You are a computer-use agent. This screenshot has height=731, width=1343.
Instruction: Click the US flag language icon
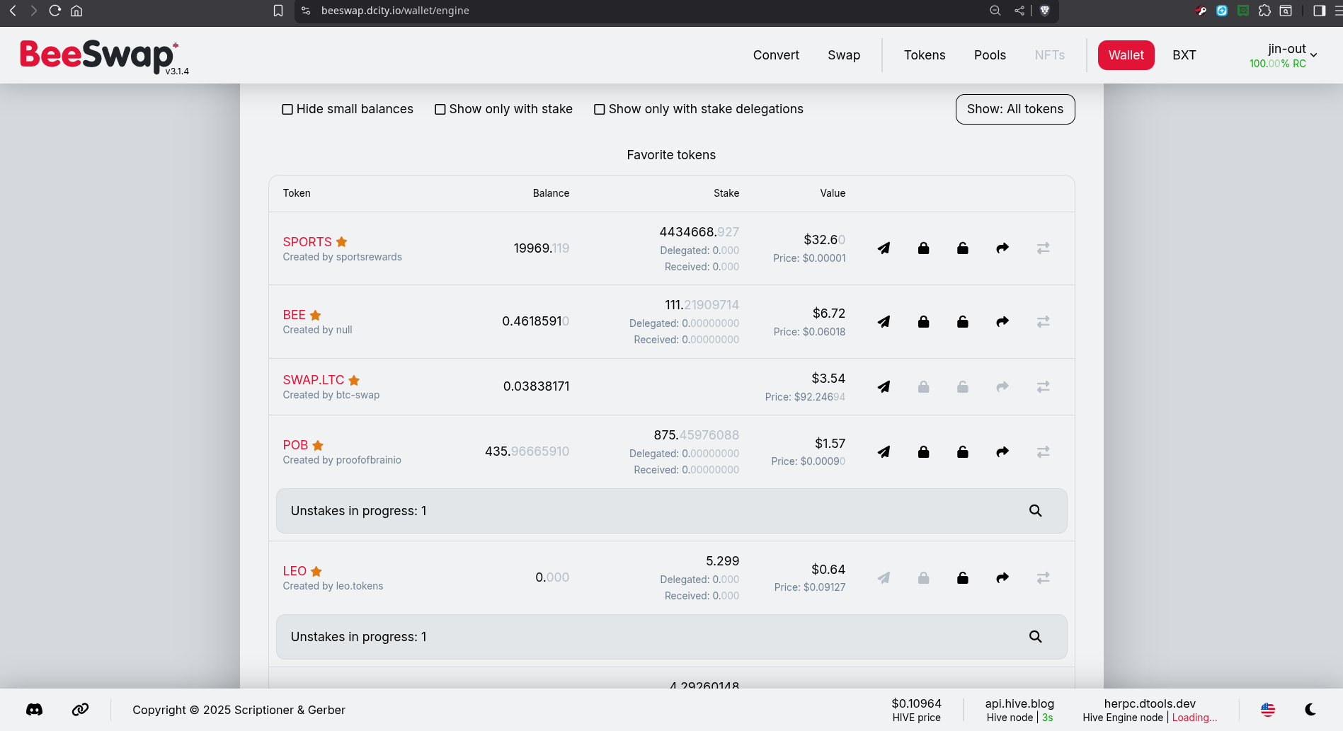click(1268, 710)
